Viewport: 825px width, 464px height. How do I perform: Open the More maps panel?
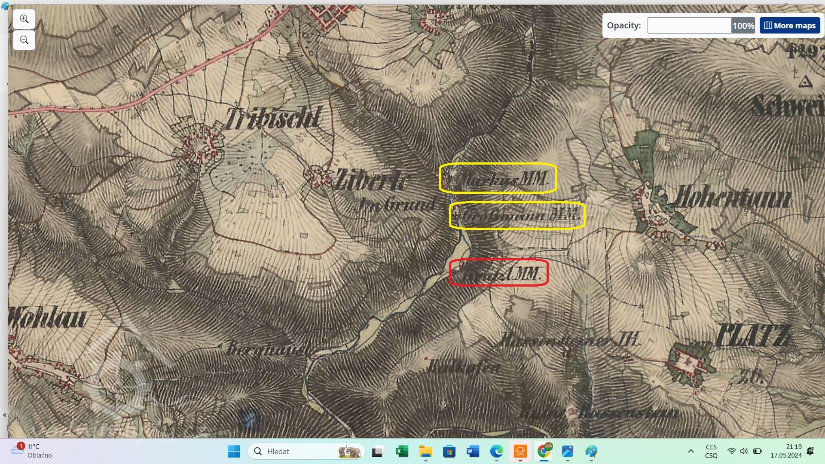(790, 25)
